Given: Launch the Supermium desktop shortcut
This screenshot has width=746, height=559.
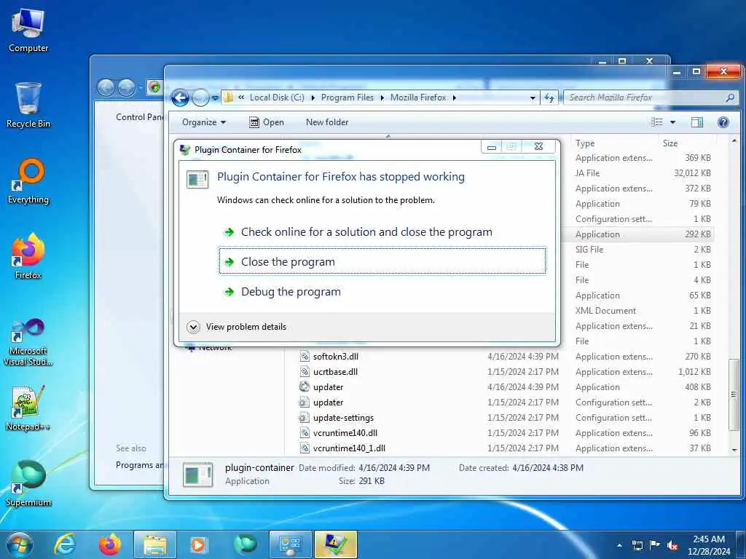Looking at the screenshot, I should point(28,483).
